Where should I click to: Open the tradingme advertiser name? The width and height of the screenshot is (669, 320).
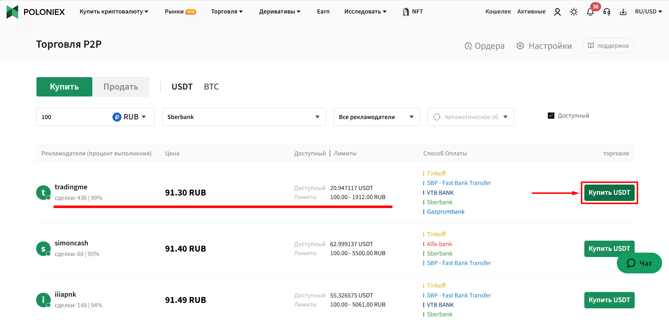click(71, 187)
